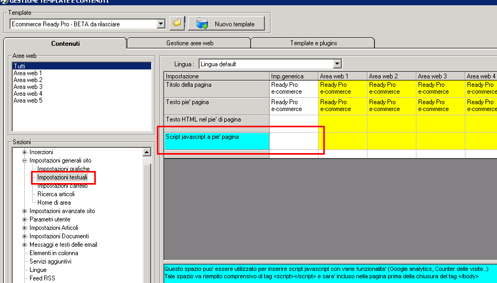Expand Messaggi e testi delle email node
This screenshot has width=497, height=283.
(24, 245)
